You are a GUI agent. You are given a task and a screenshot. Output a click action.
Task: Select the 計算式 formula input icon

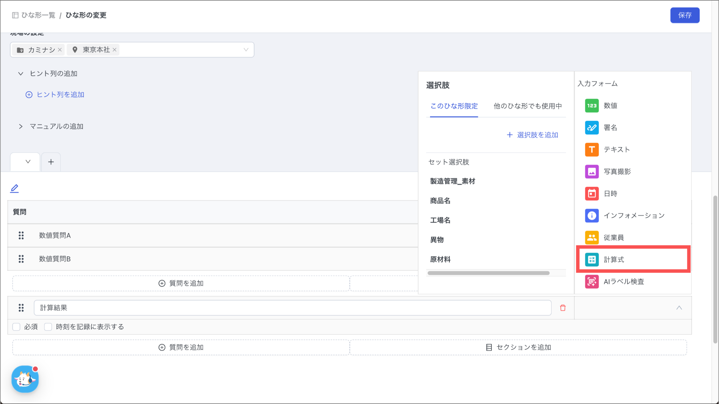(592, 260)
